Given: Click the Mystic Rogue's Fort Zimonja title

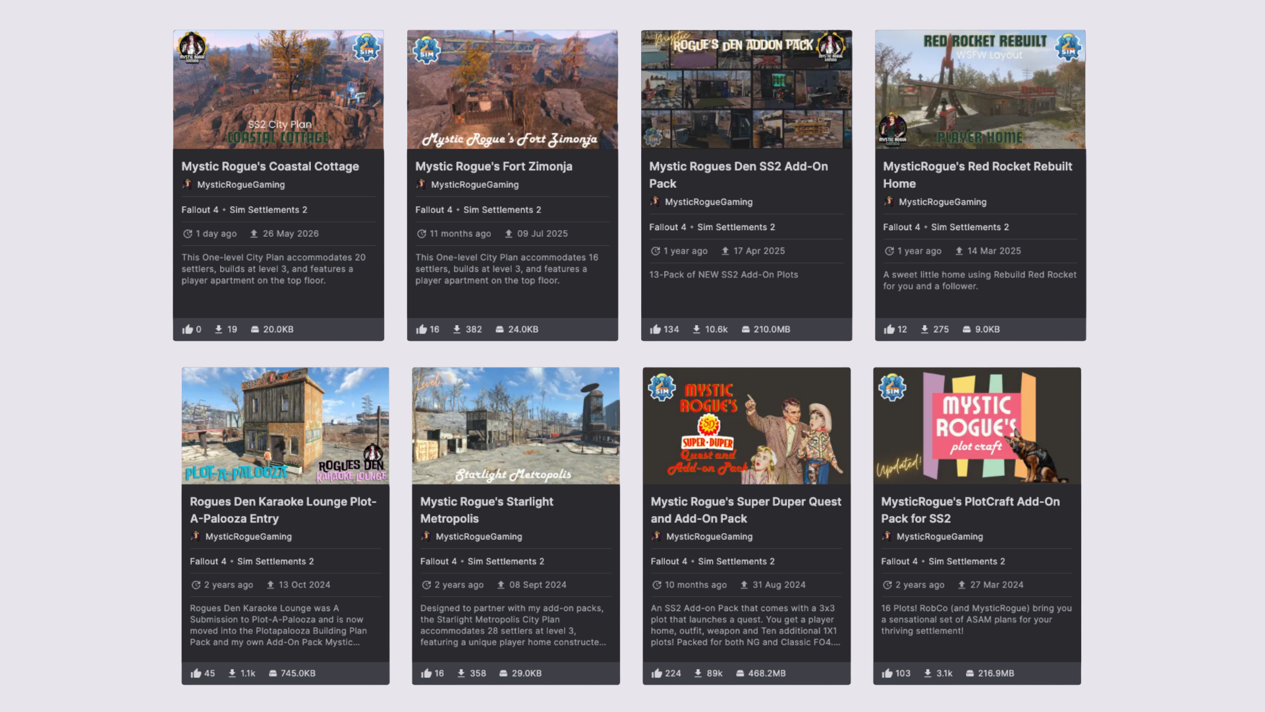Looking at the screenshot, I should coord(493,167).
